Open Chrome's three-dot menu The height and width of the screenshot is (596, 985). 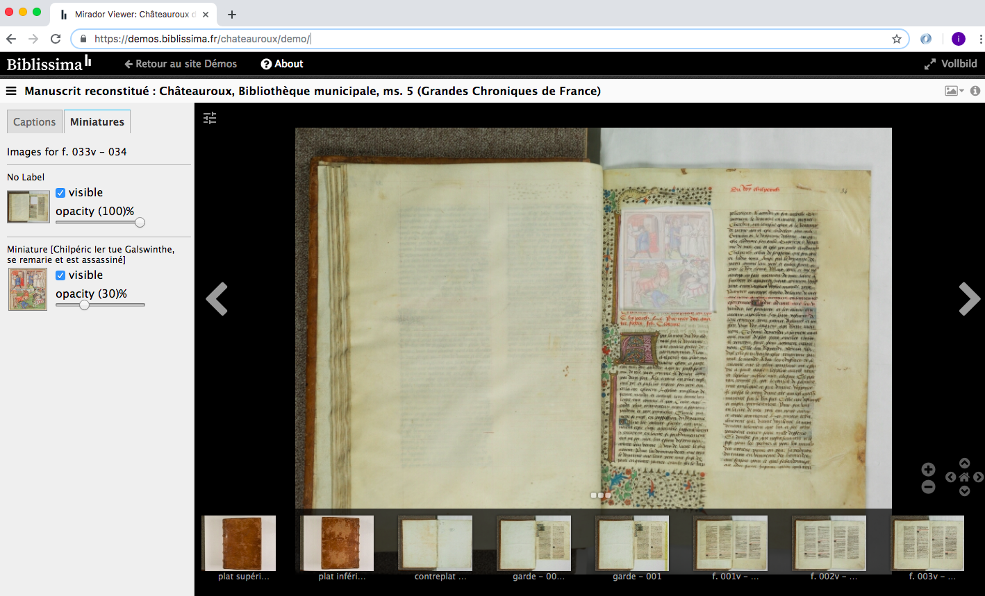(x=981, y=39)
